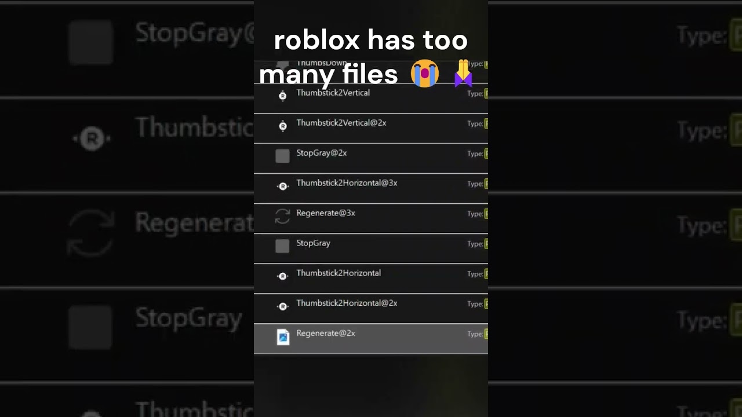Select the Regenerate@3x file name
Screen dimensions: 742x417
click(x=325, y=213)
